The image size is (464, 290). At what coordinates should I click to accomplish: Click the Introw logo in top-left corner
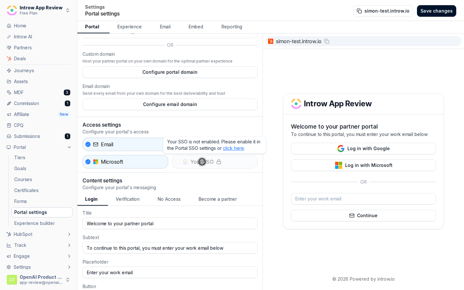coord(12,10)
